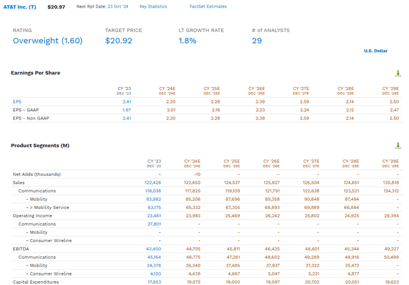Click the Earnings Per Share section heading
This screenshot has height=285, width=409.
36,73
